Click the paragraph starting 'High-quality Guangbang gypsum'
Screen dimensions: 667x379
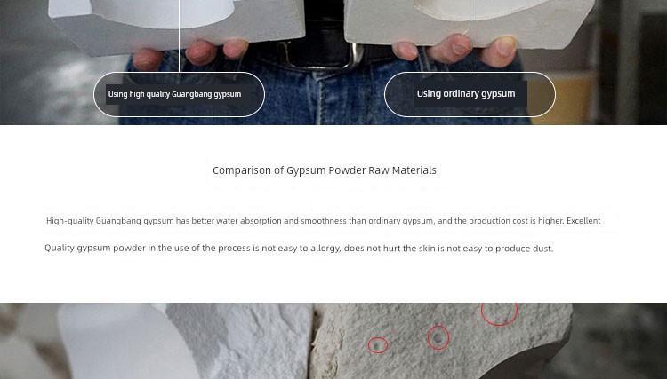[324, 221]
